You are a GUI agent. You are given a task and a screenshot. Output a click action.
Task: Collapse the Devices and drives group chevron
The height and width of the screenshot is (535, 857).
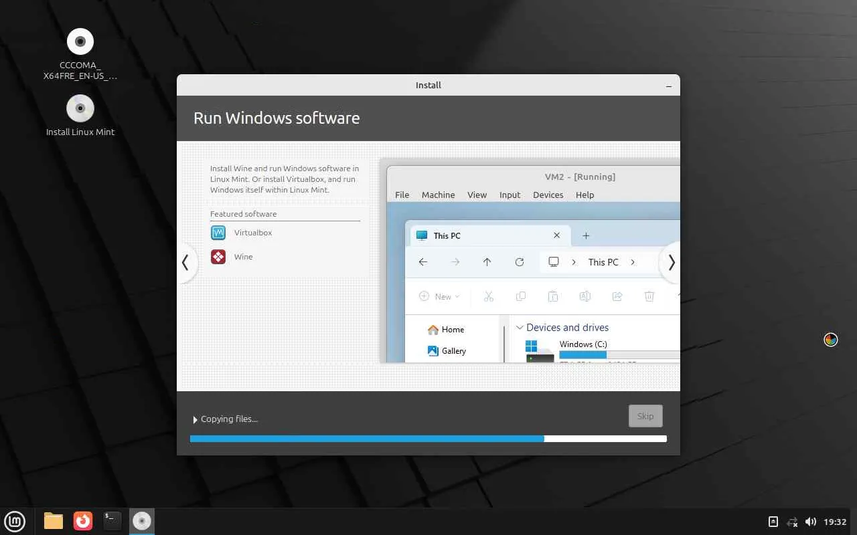coord(519,328)
